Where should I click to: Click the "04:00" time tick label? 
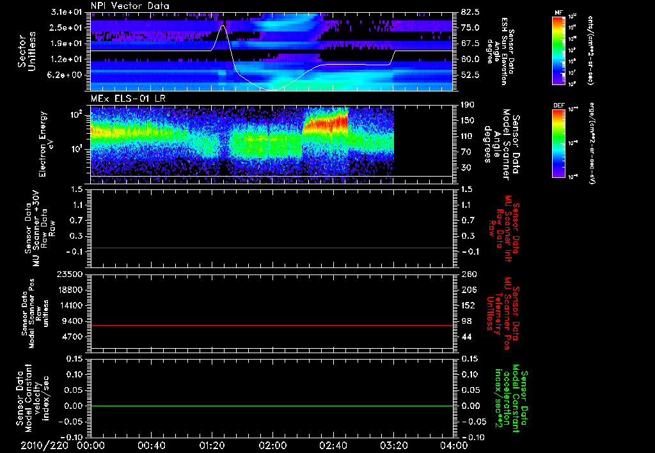pos(454,445)
